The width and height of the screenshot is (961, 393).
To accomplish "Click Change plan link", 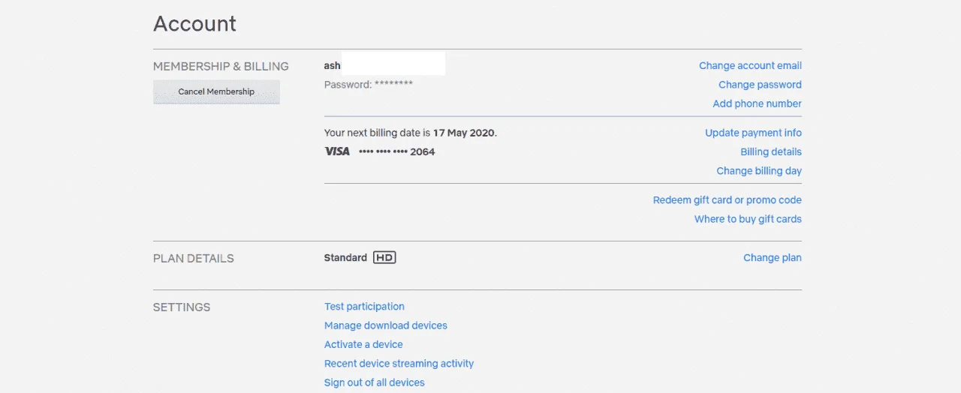I will click(x=773, y=258).
